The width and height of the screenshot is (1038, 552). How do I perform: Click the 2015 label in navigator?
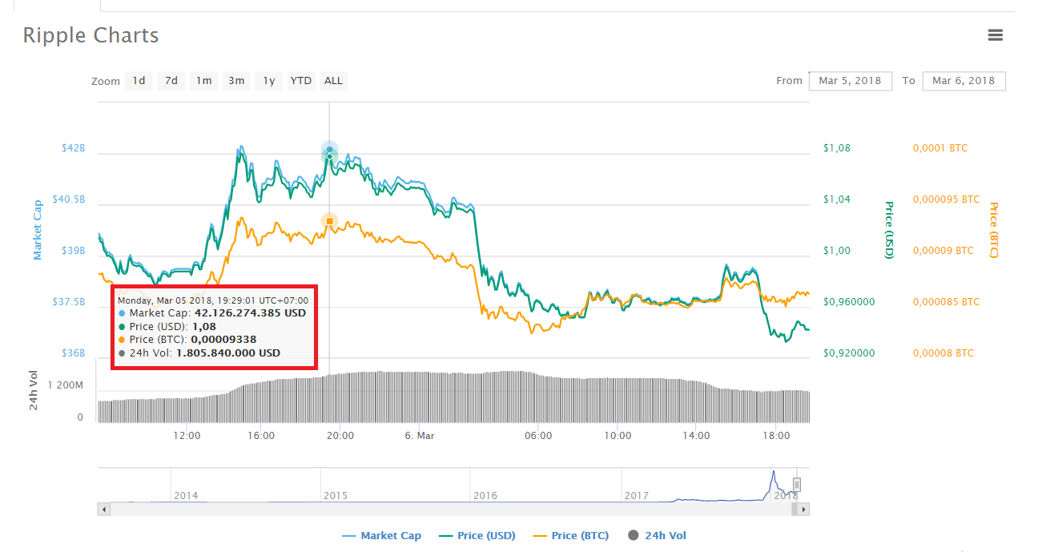[336, 495]
